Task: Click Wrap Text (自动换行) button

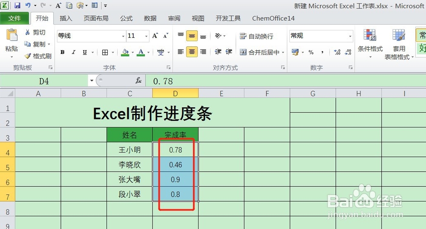Action: click(256, 36)
